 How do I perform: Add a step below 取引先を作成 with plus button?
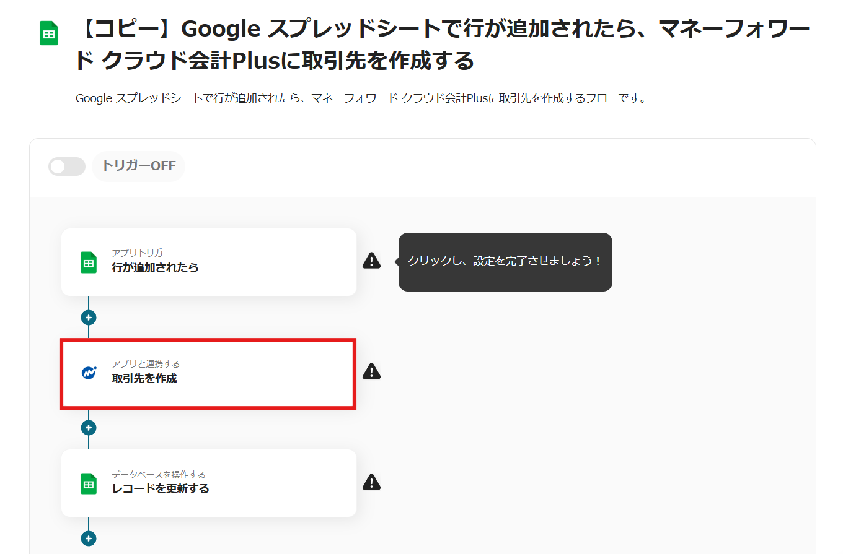tap(89, 428)
